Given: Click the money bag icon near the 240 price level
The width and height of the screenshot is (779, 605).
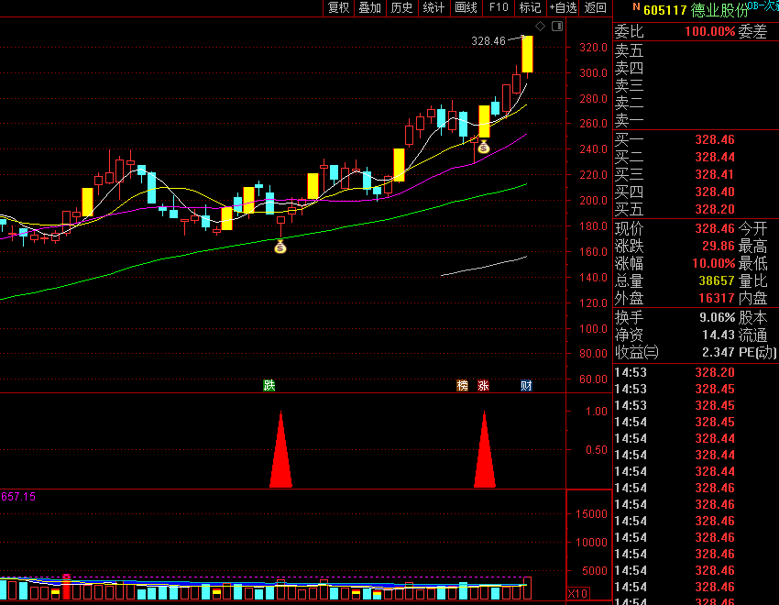Looking at the screenshot, I should coord(483,147).
